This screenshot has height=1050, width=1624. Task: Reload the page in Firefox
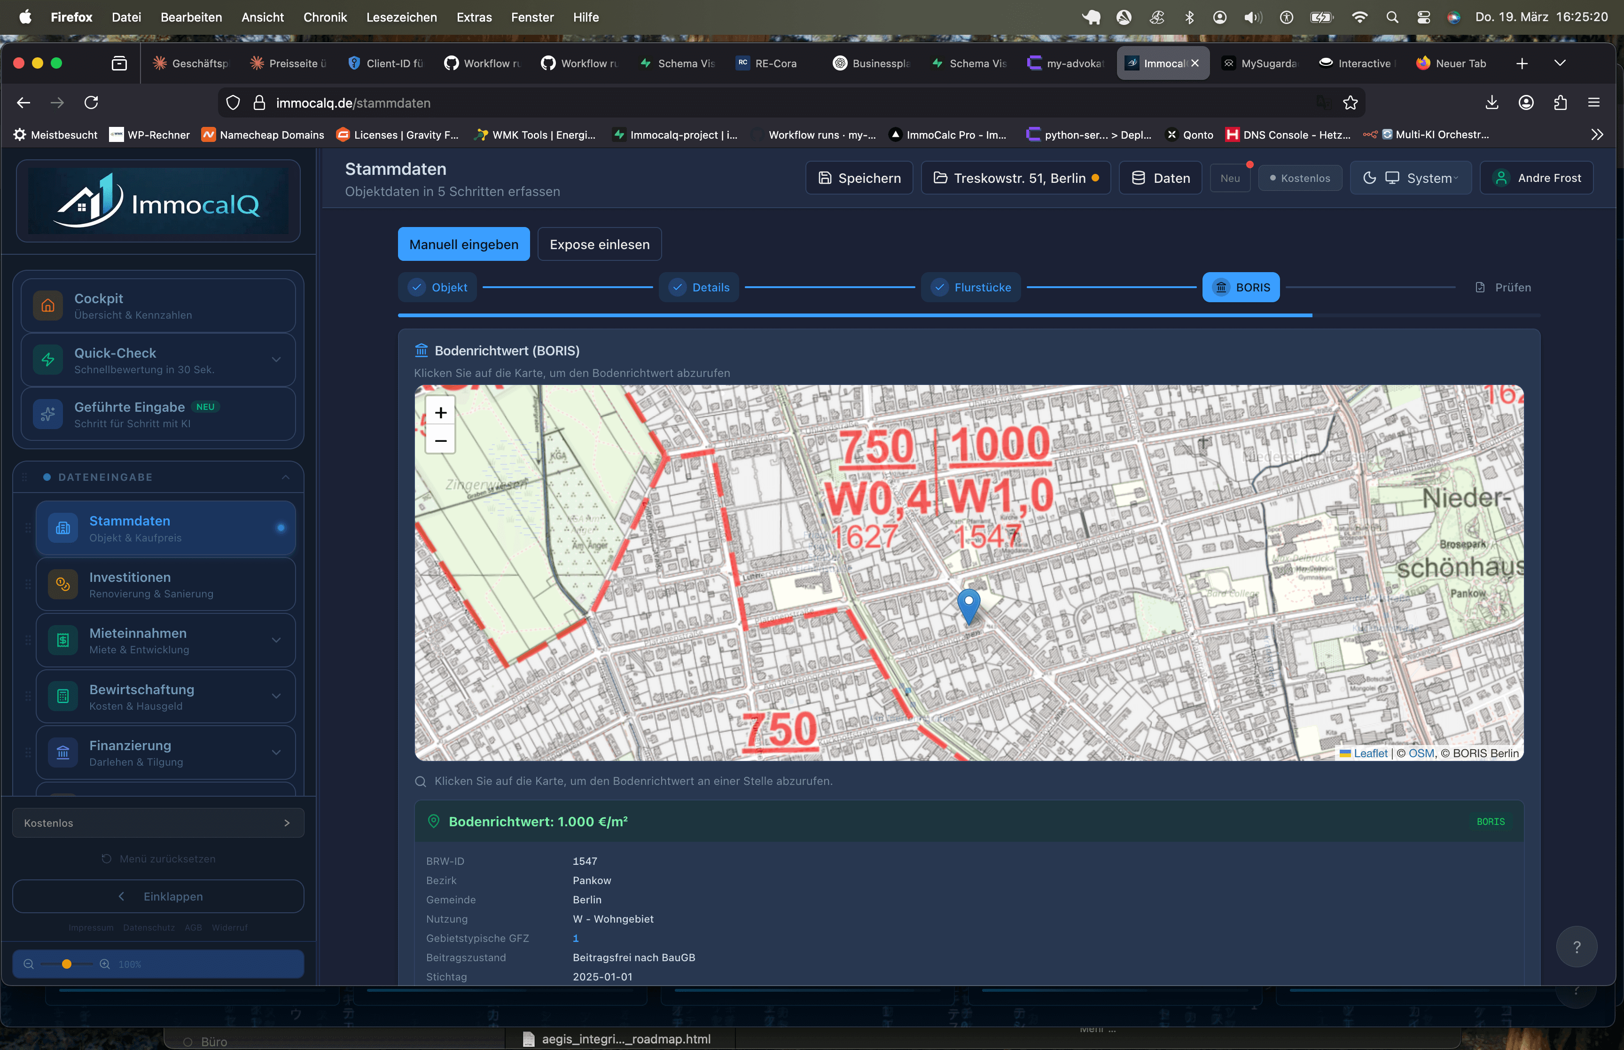(x=91, y=102)
